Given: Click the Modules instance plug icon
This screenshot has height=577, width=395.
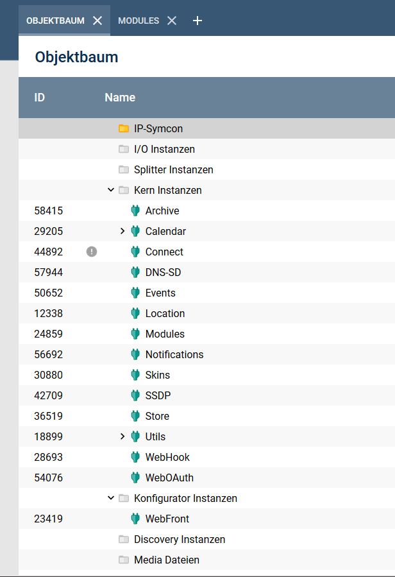Looking at the screenshot, I should coord(135,334).
